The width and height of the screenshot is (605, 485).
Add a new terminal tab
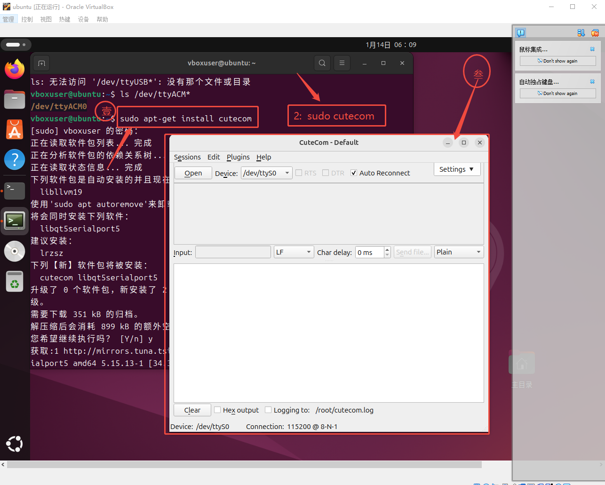pyautogui.click(x=41, y=63)
